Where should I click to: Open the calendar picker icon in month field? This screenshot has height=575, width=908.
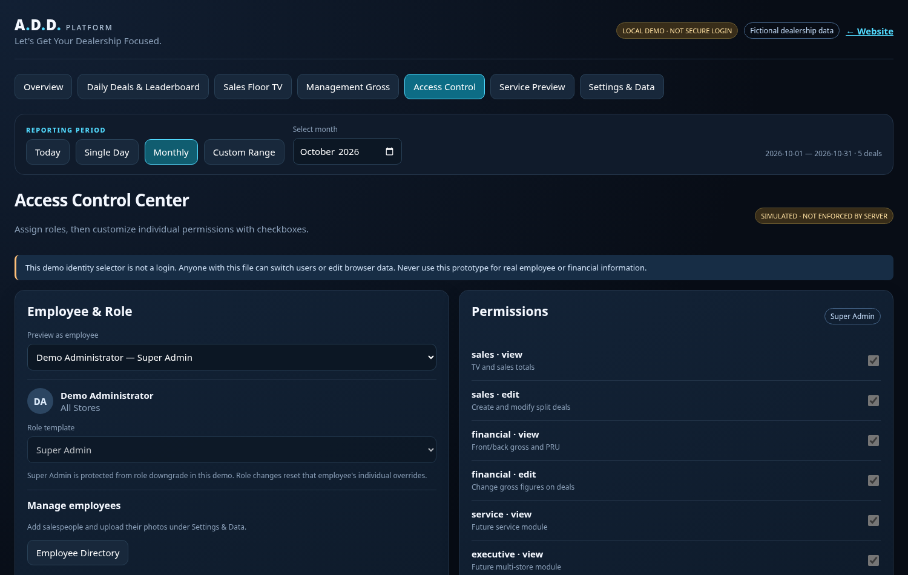pos(389,151)
